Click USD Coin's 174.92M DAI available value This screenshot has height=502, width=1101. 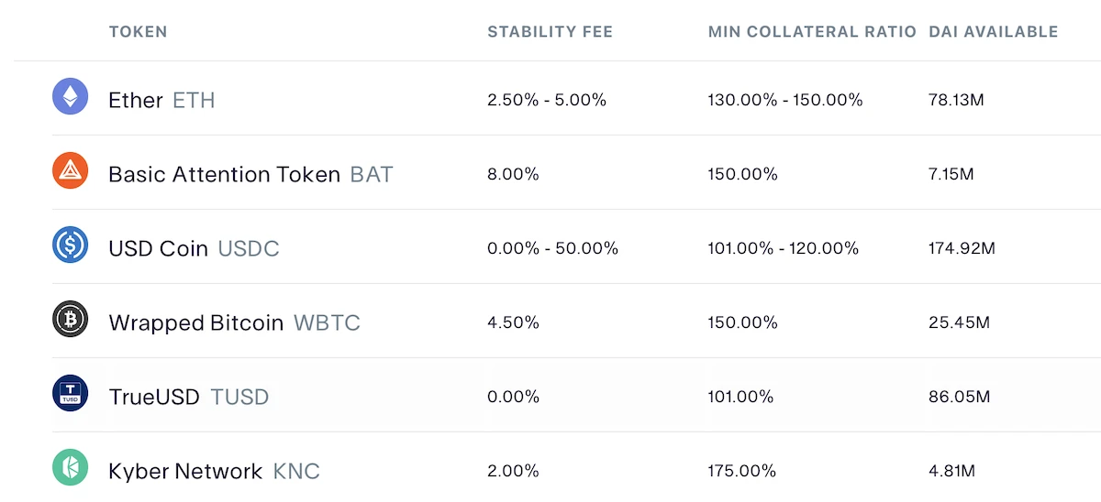[x=962, y=248]
